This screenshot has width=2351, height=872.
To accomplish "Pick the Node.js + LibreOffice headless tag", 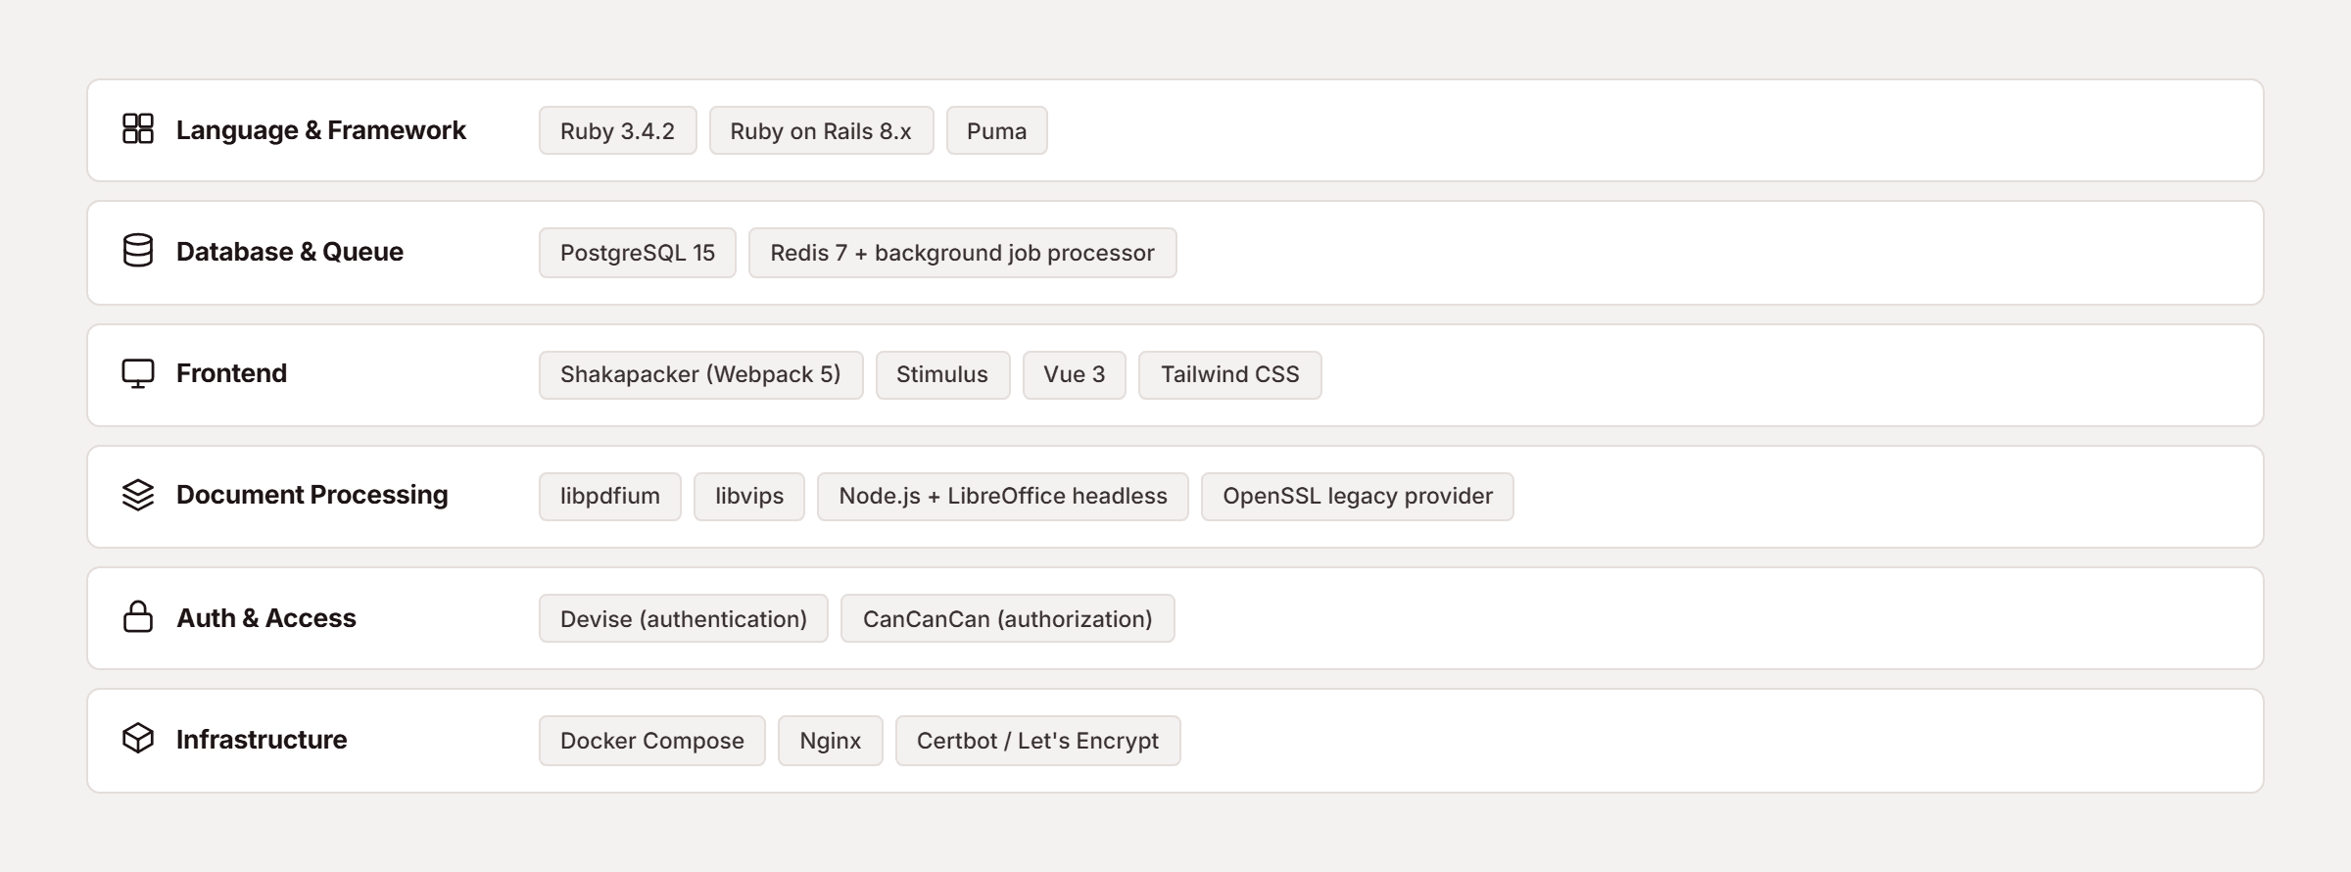I will click(1003, 497).
